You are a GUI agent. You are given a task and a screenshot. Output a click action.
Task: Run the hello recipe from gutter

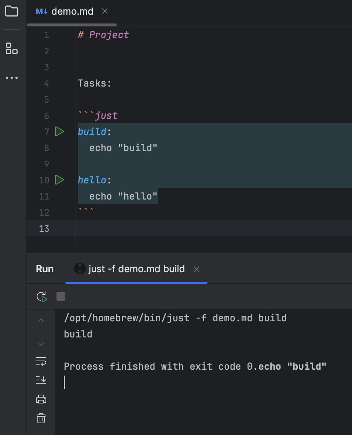coord(59,180)
